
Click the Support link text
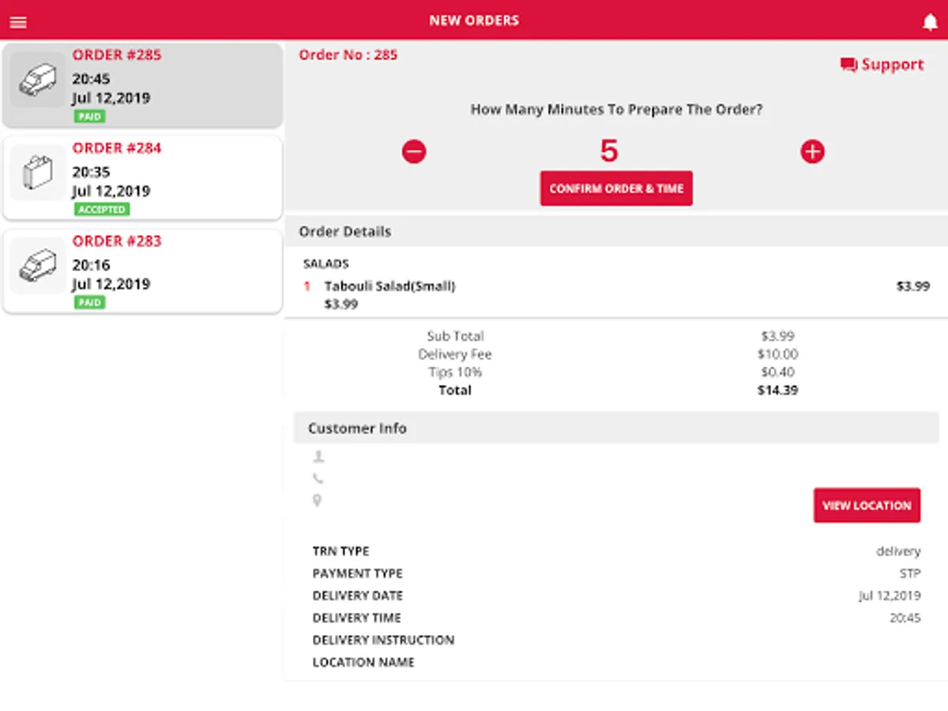tap(893, 65)
